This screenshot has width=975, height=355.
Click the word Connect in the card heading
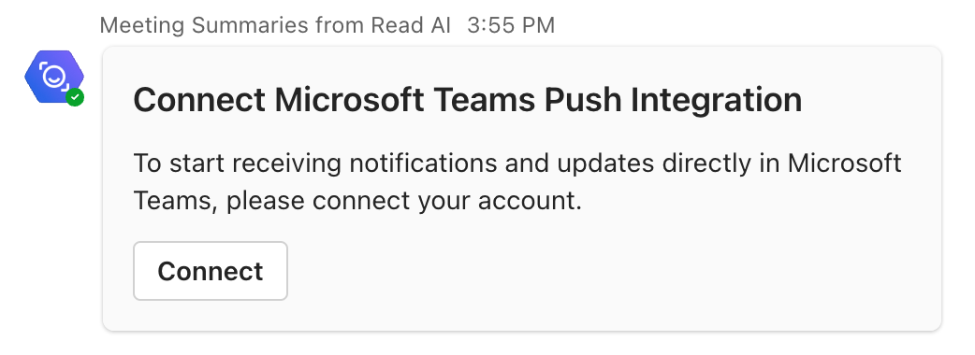tap(199, 100)
